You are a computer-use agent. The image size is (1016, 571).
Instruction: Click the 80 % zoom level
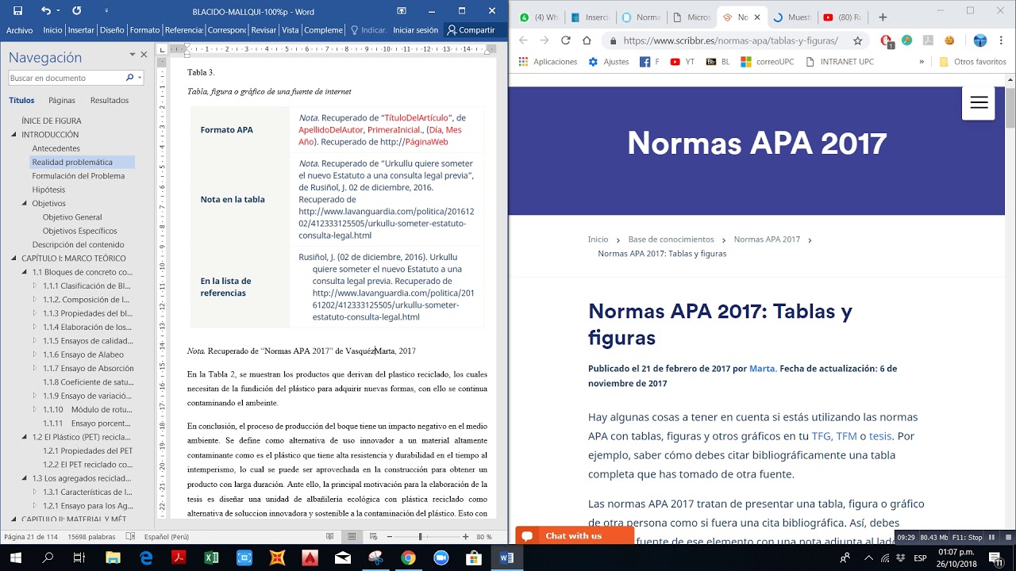(x=483, y=537)
